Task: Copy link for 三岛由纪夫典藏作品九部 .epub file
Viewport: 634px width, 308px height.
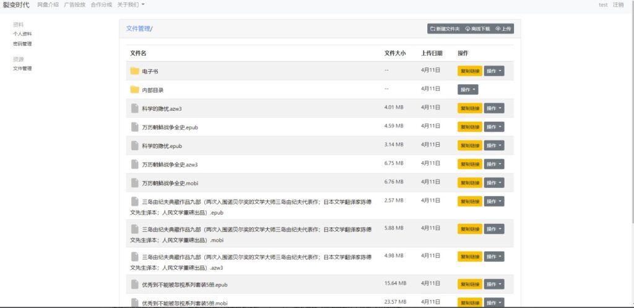Action: (x=470, y=202)
